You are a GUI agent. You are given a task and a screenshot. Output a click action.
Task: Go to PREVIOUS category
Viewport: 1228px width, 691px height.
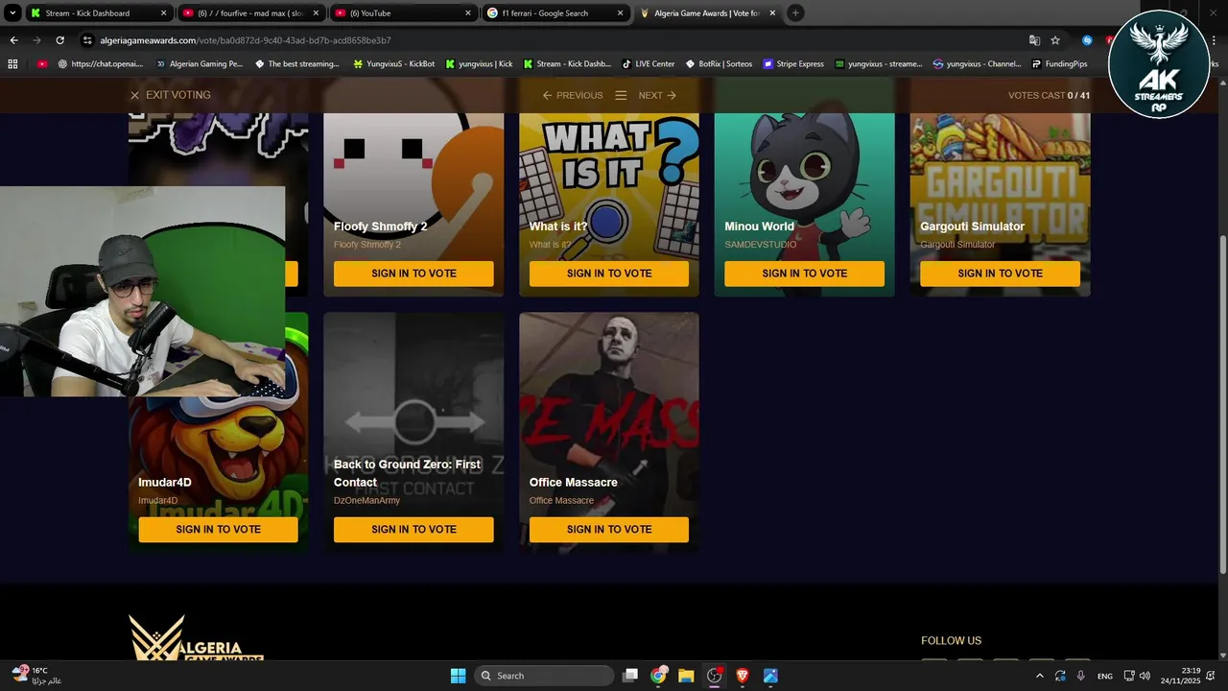[x=573, y=95]
